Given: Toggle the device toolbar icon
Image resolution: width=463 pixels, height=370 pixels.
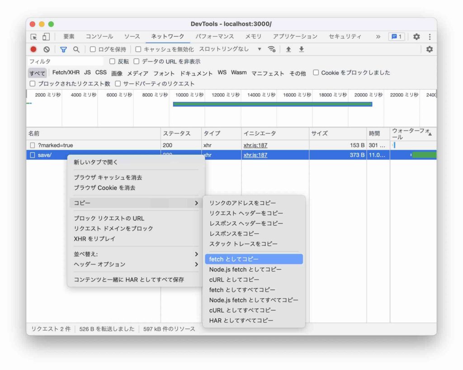Looking at the screenshot, I should pyautogui.click(x=46, y=37).
